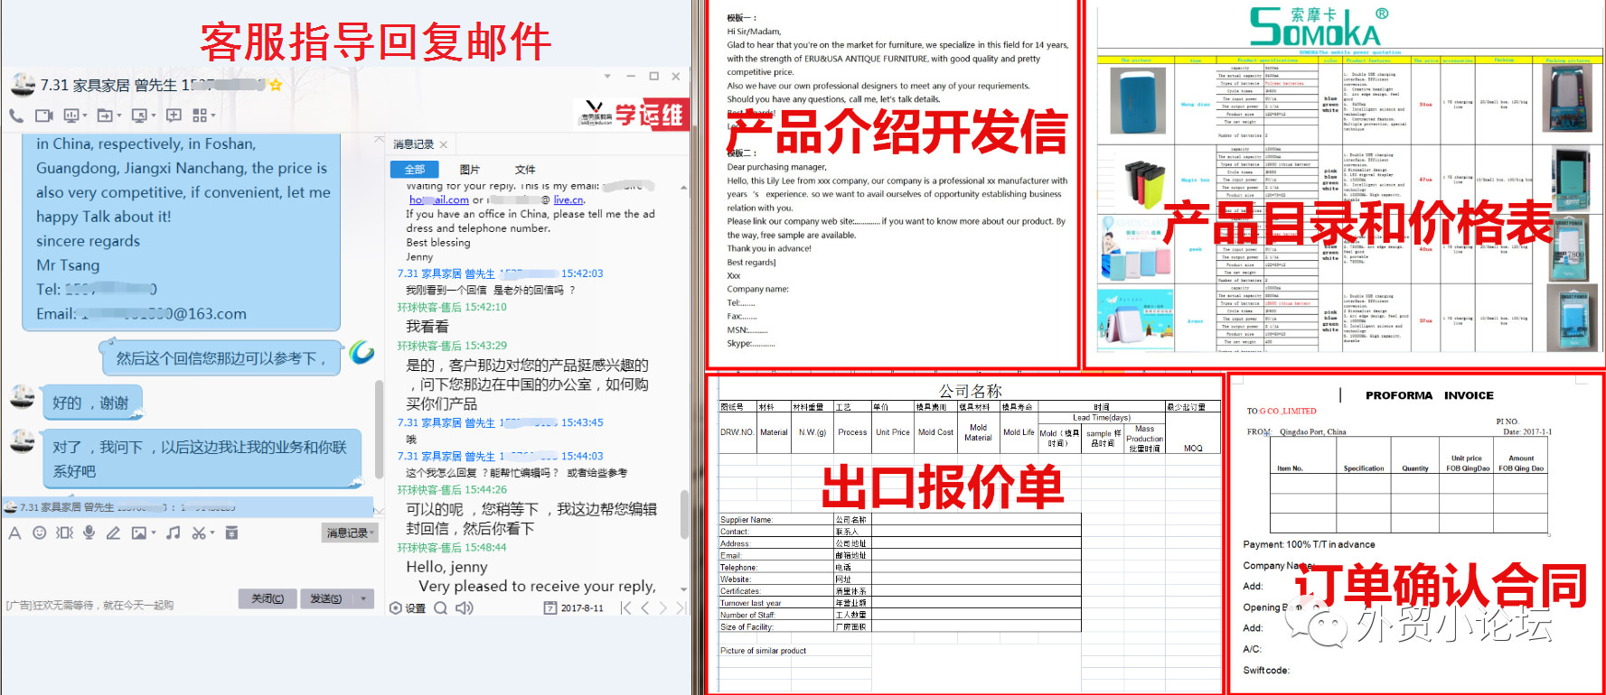Expand the remote presentation dropdown arrow
This screenshot has width=1606, height=695.
tap(85, 116)
